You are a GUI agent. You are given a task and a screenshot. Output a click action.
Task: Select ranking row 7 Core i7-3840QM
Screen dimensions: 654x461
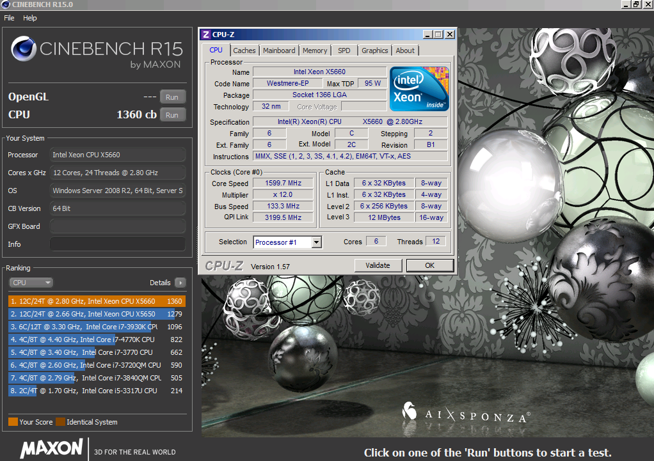[97, 378]
